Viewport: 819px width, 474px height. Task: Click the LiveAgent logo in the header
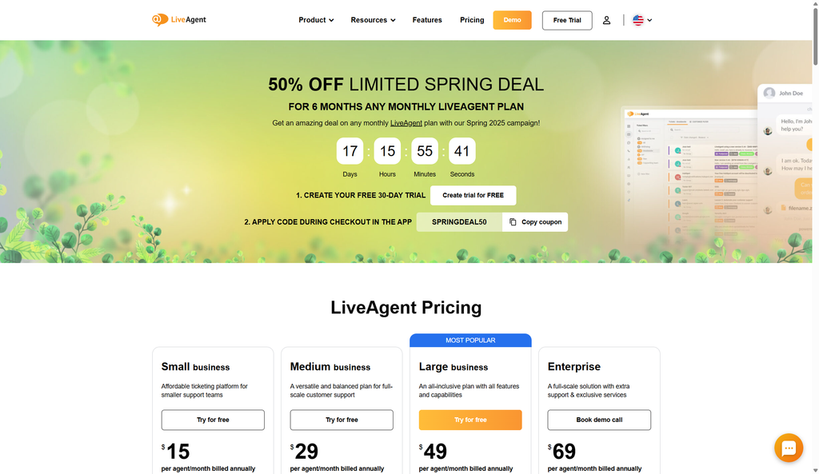178,19
